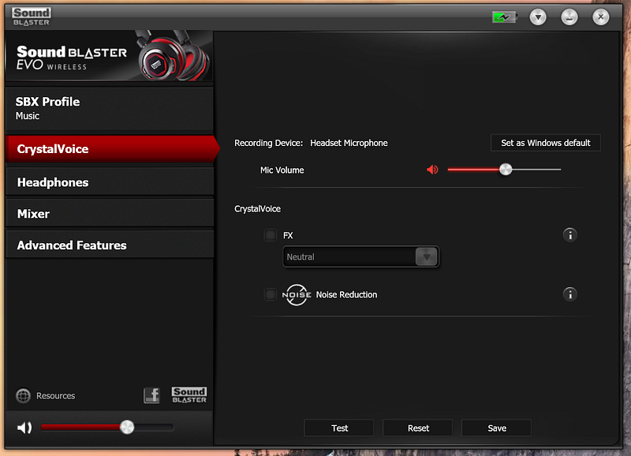Open the title bar dropdown arrow menu

538,17
